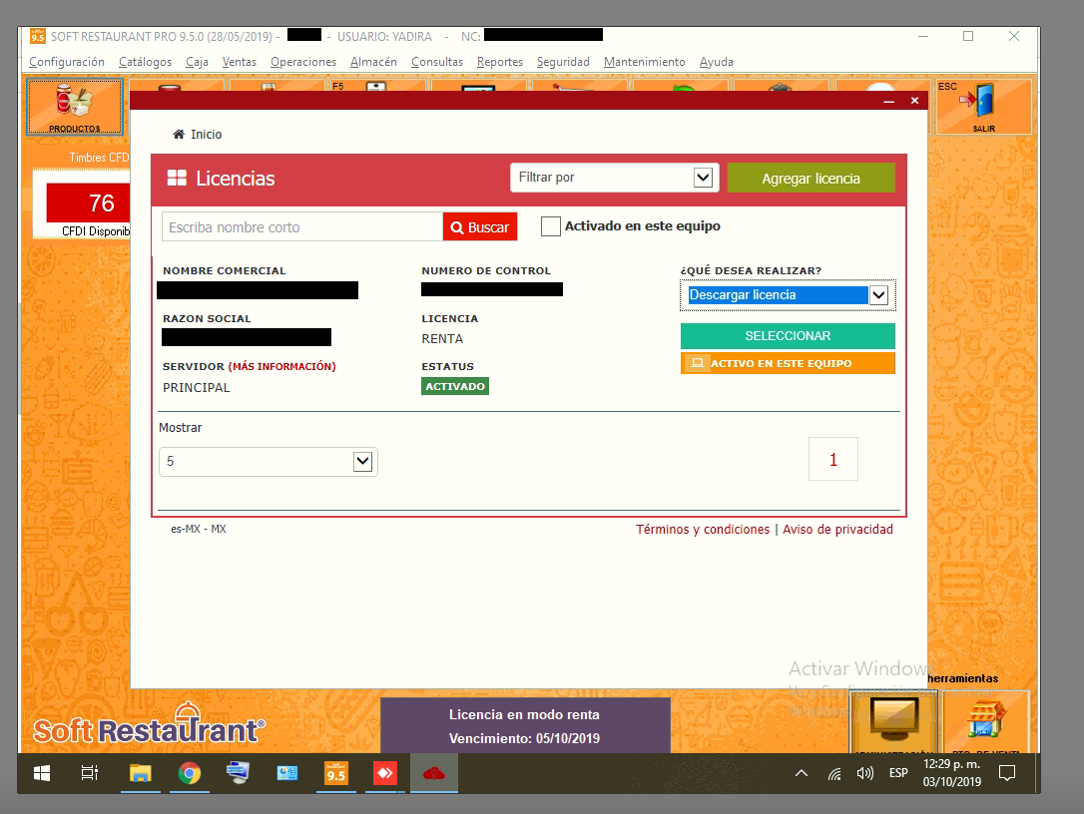
Task: Click the 'Licencias' panel heading
Action: [235, 179]
